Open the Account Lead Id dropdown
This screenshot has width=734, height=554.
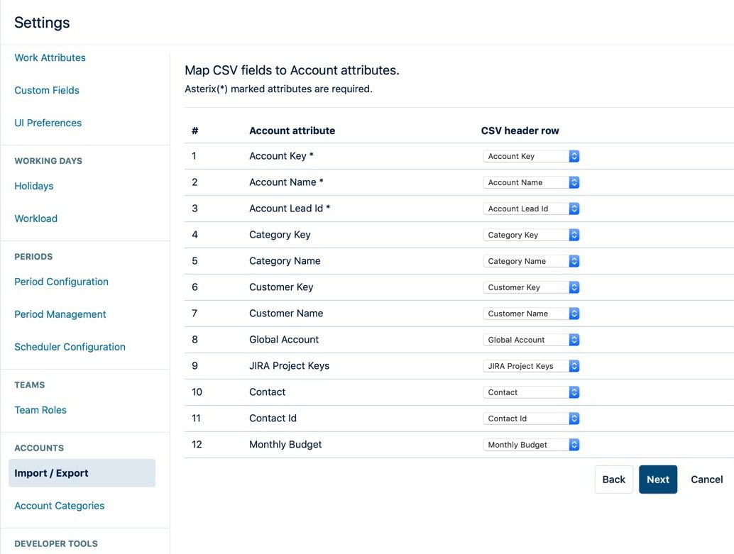tap(531, 209)
